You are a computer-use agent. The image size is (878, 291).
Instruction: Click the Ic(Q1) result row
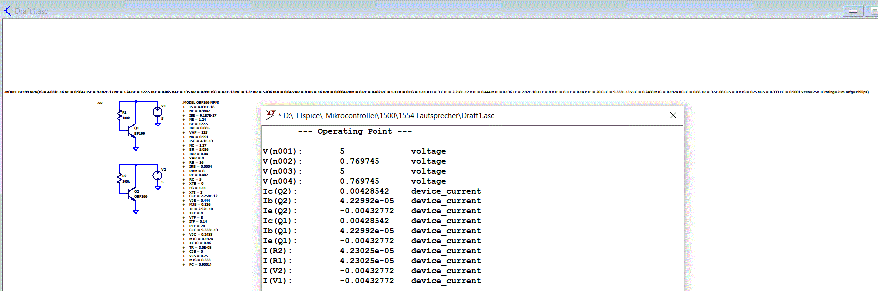coord(372,221)
